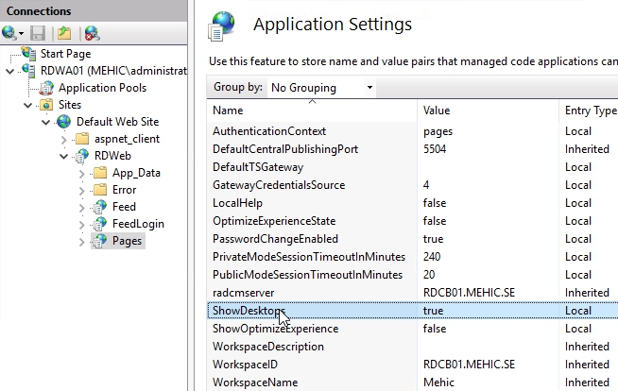Select the PasswordChangeEnabled setting row
618x391 pixels.
[275, 239]
